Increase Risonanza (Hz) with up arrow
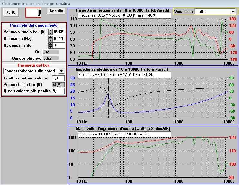This screenshot has width=239, height=185. [x=50, y=37]
